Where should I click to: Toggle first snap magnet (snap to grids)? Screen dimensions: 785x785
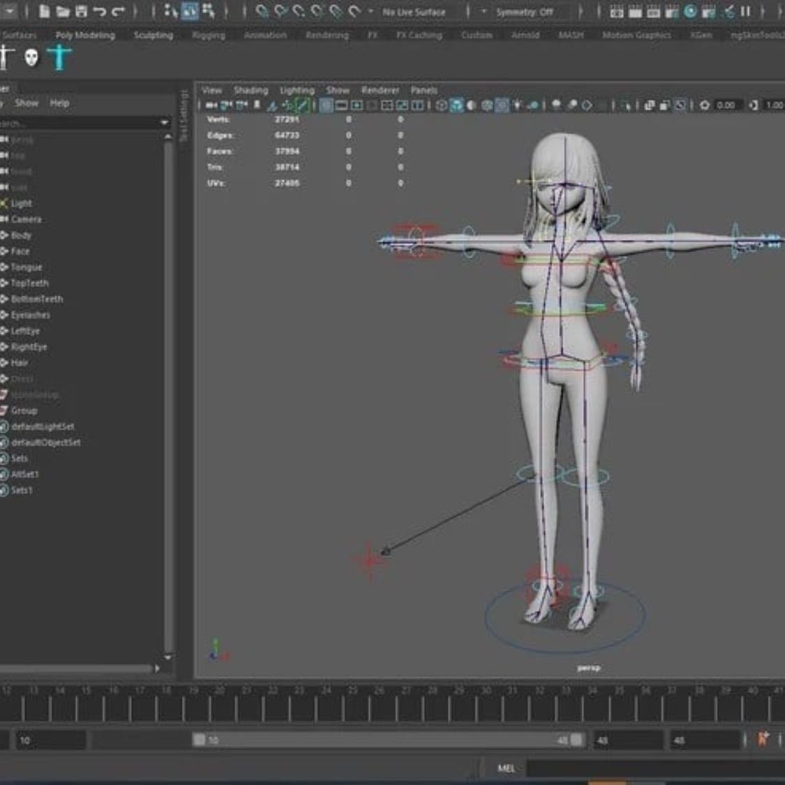(x=261, y=11)
